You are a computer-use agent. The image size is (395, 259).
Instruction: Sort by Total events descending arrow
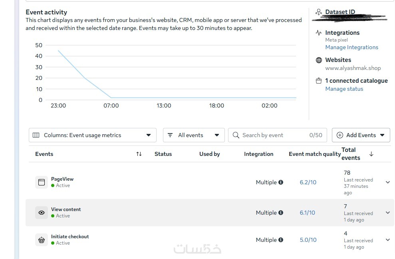371,154
